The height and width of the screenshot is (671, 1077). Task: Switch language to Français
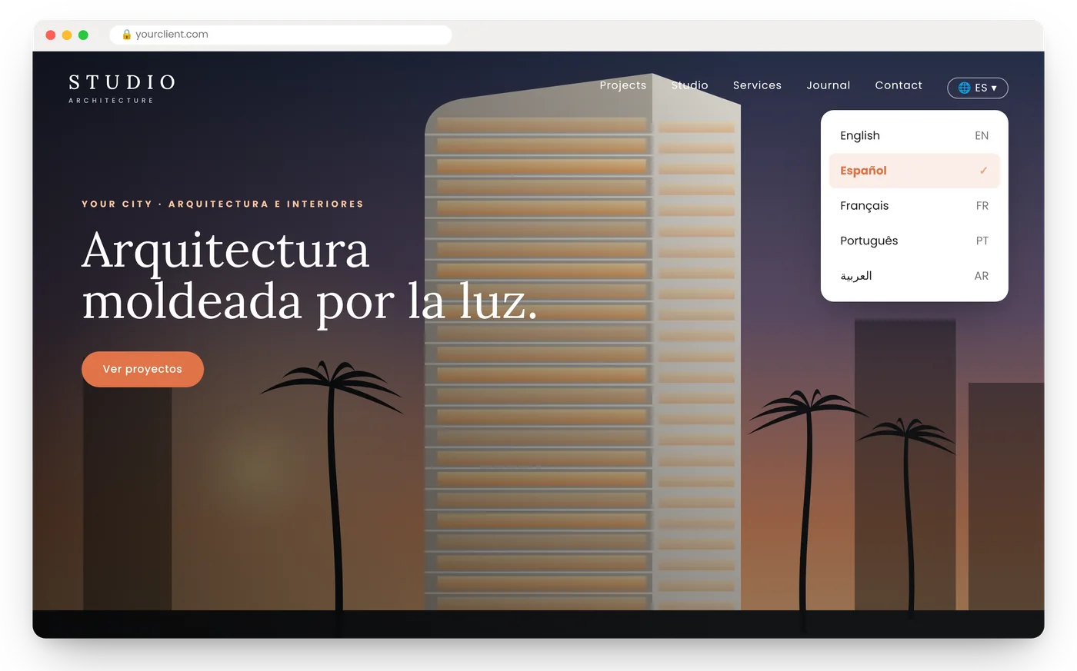[914, 205]
